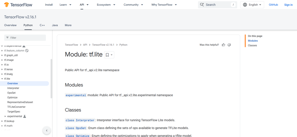Expand tf.image tree node

click(x=2, y=60)
